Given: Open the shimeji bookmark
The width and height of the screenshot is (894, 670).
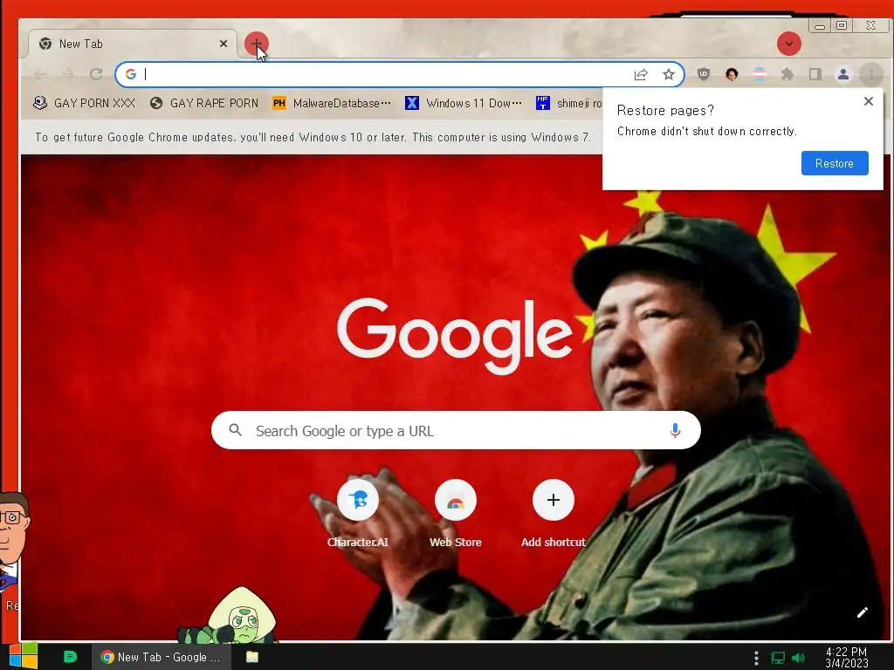Looking at the screenshot, I should pyautogui.click(x=568, y=103).
